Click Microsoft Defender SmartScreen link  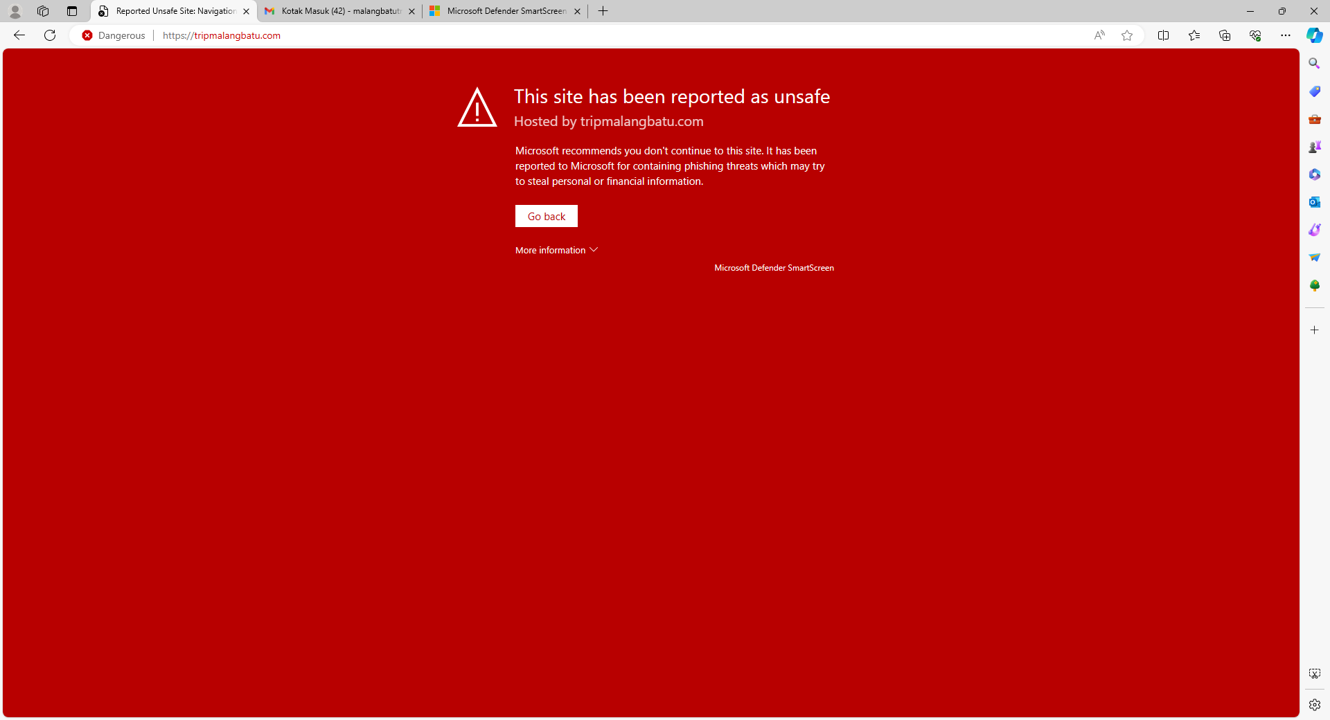[774, 268]
